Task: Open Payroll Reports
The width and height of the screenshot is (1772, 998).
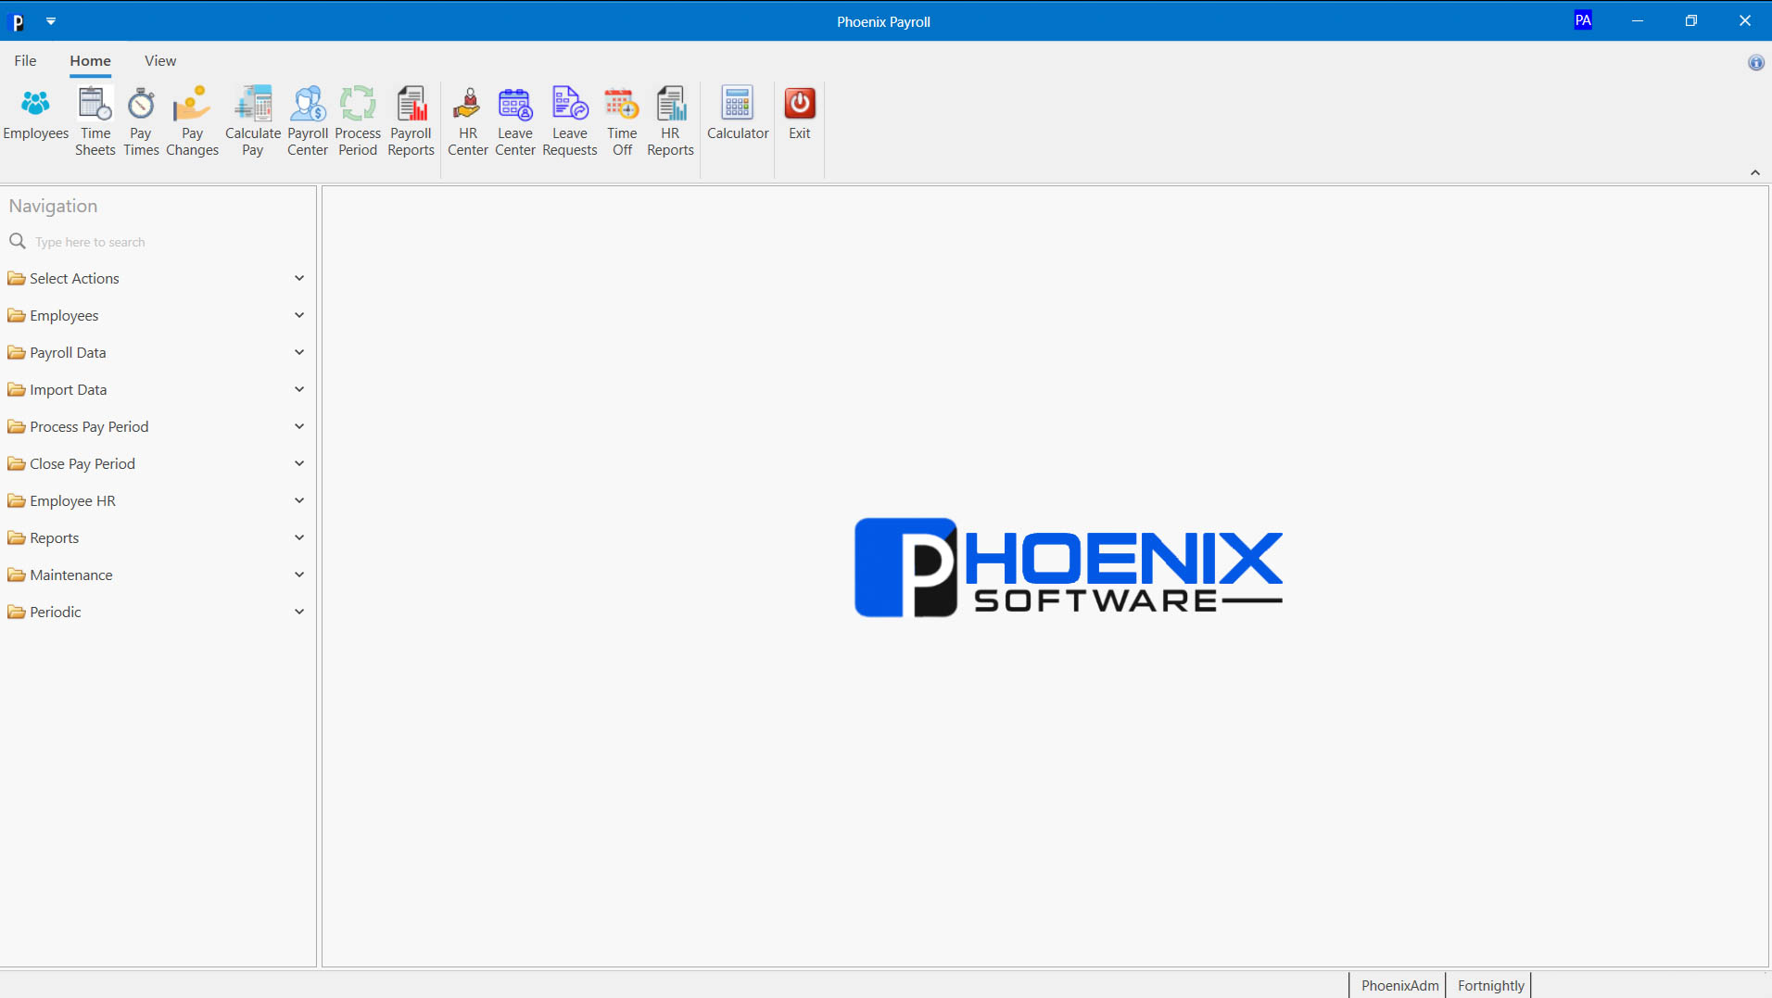Action: click(x=411, y=121)
